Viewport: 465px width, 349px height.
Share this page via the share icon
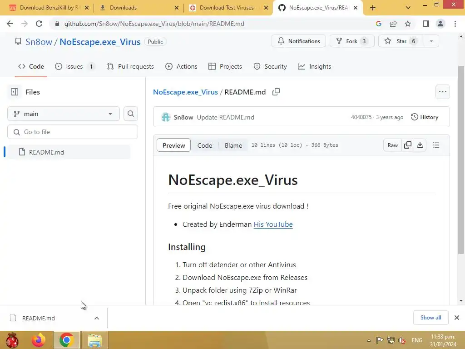click(x=393, y=24)
